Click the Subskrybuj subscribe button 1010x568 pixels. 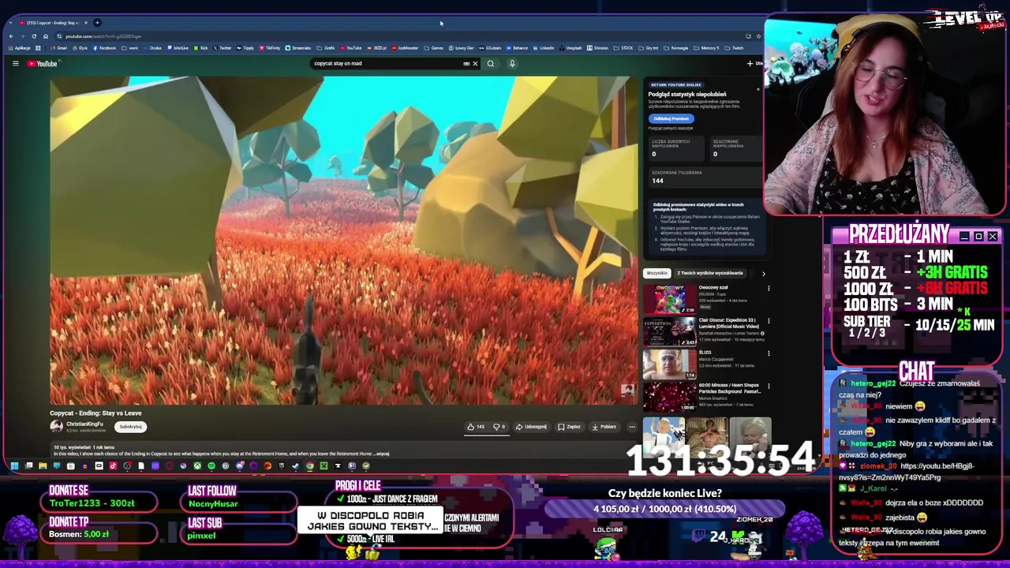tap(131, 427)
